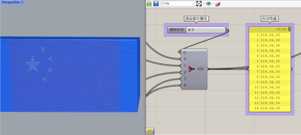The image size is (301, 135).
Task: Save the definition with the floppy disk icon
Action: [156, 3]
